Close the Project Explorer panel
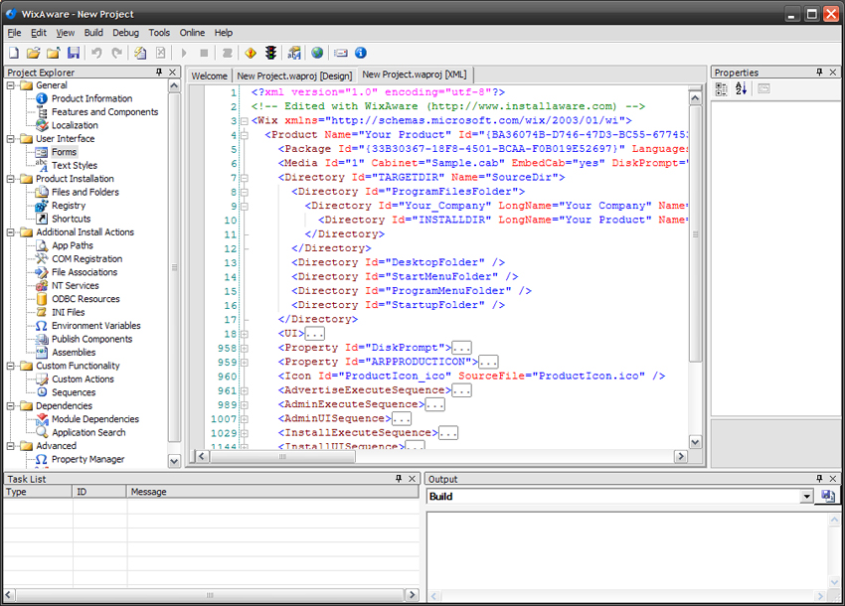Screen dimensions: 845x606 172,73
